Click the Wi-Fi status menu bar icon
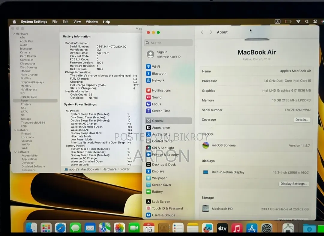Viewport: 324px width, 236px height. [298, 22]
